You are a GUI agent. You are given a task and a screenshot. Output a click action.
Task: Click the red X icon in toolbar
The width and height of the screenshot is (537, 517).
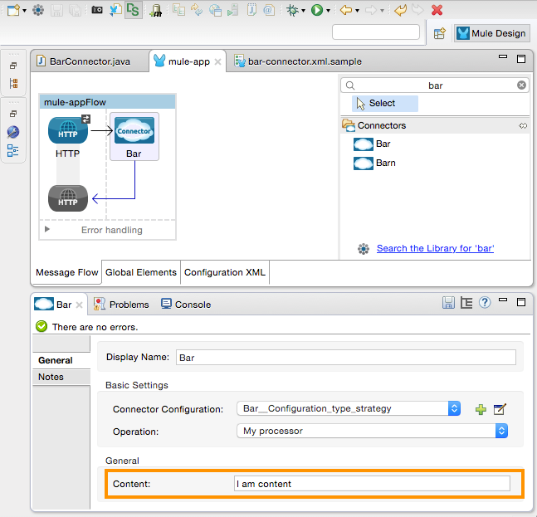[437, 10]
